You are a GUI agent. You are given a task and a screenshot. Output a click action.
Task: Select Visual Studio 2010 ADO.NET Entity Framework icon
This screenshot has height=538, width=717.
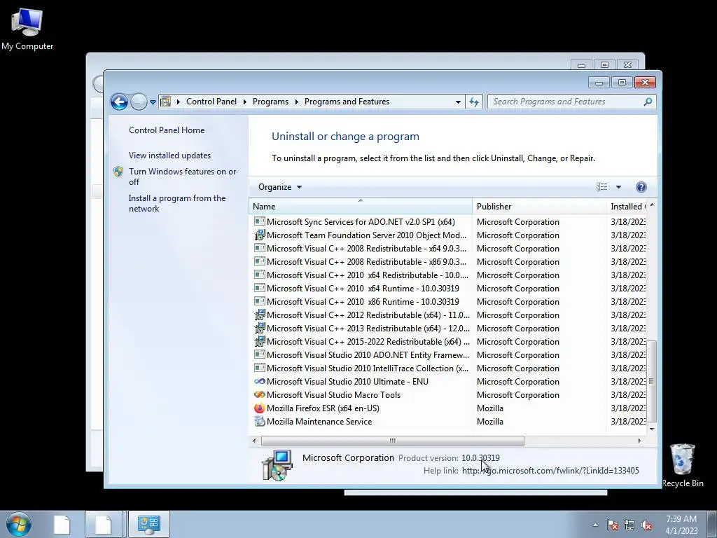pyautogui.click(x=260, y=354)
